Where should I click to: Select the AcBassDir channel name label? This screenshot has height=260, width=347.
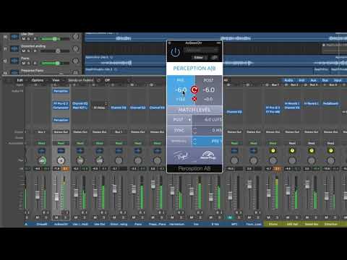point(61,224)
